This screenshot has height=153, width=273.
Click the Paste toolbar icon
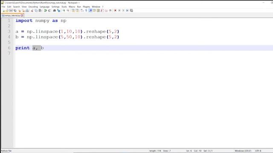coord(40,11)
